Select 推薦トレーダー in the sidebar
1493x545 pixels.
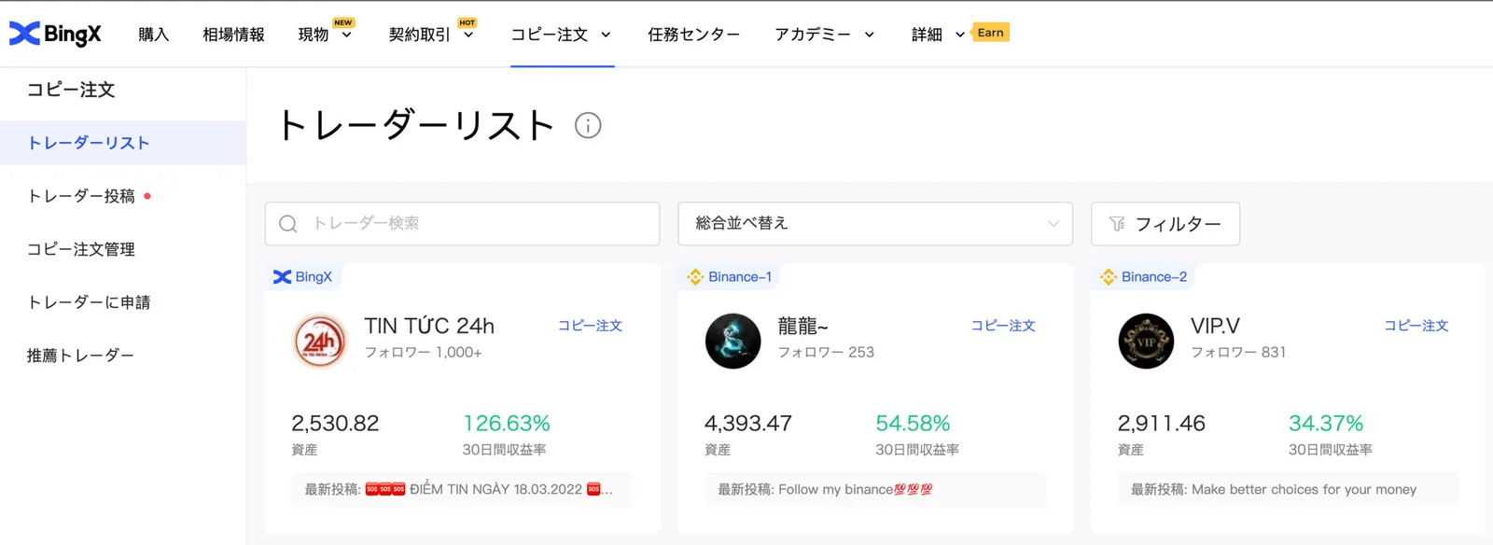[81, 356]
